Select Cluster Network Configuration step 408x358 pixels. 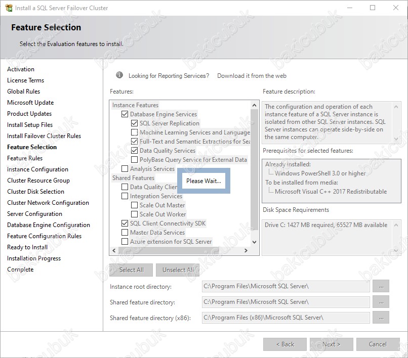tap(48, 203)
